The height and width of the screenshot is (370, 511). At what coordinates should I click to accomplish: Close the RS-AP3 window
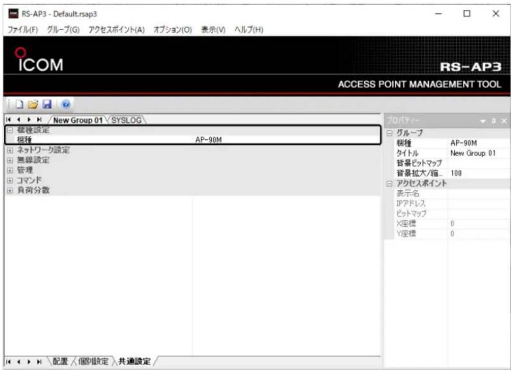click(496, 14)
